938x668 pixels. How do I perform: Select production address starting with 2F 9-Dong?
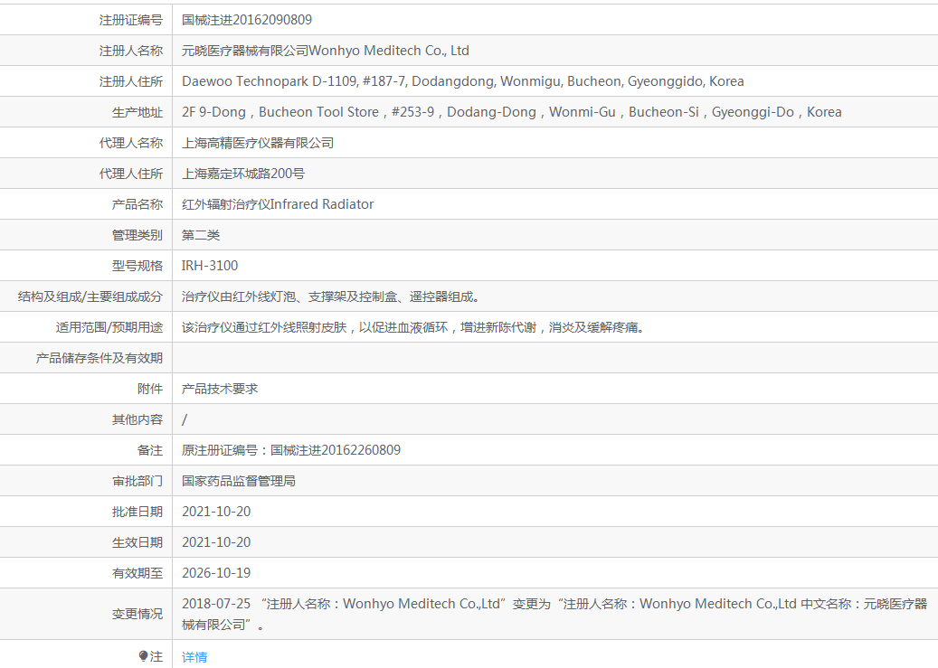click(511, 112)
